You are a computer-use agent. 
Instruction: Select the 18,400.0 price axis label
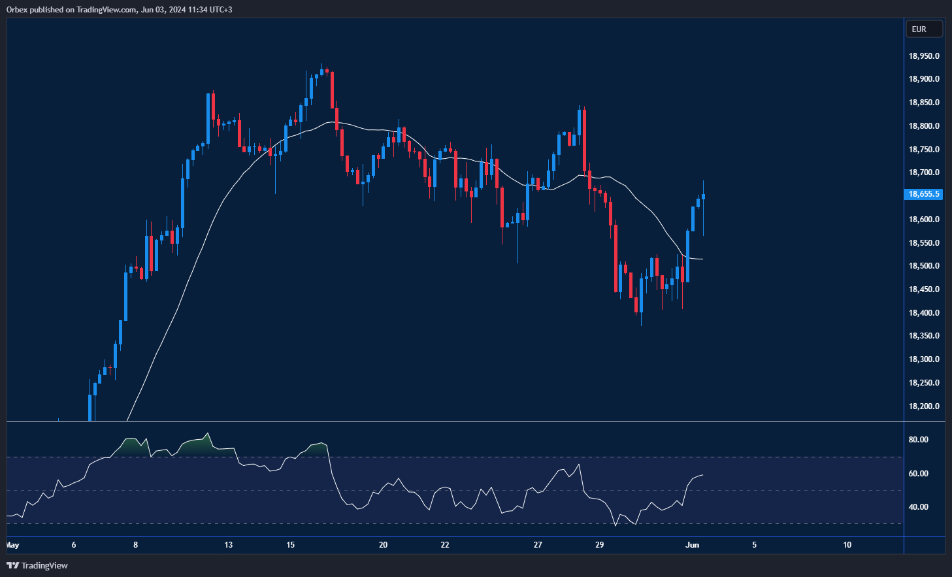[x=924, y=313]
